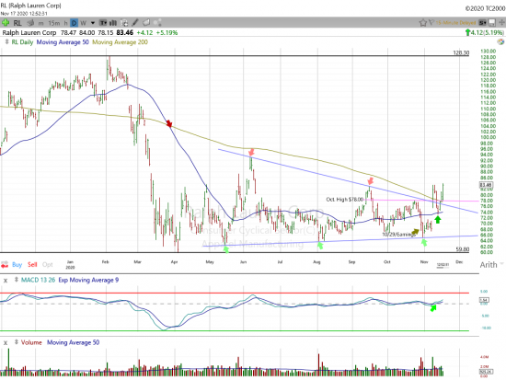Screen dimensions: 506x380
Task: Click the green up-arrow 4.12(5.19%) readout
Action: point(484,32)
